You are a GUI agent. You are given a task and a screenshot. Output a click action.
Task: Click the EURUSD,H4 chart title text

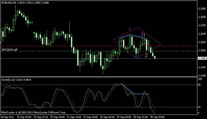pyautogui.click(x=9, y=3)
